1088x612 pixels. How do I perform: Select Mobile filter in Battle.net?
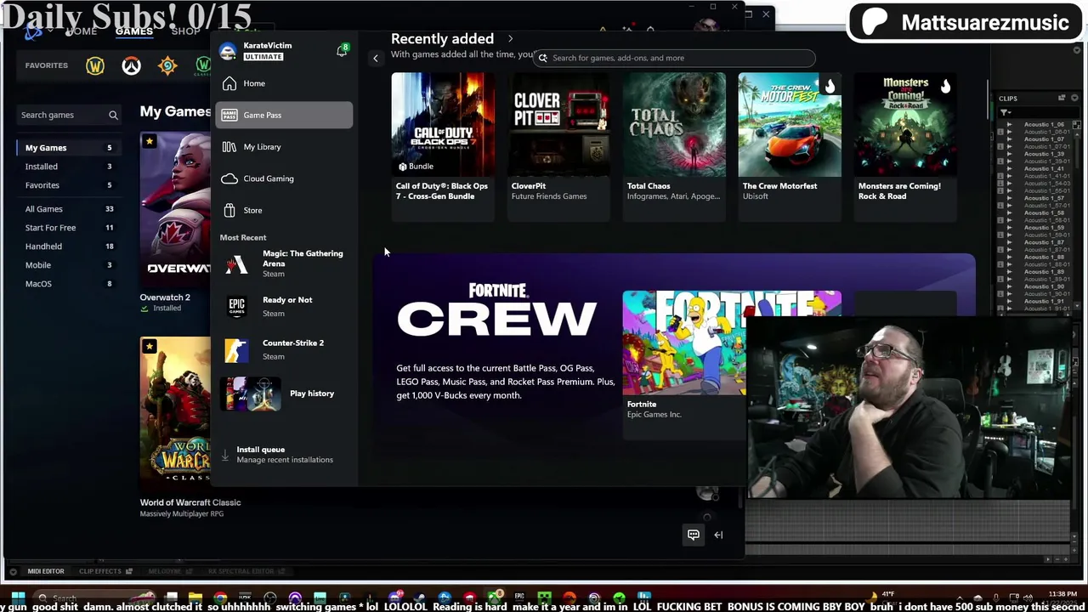click(x=68, y=265)
